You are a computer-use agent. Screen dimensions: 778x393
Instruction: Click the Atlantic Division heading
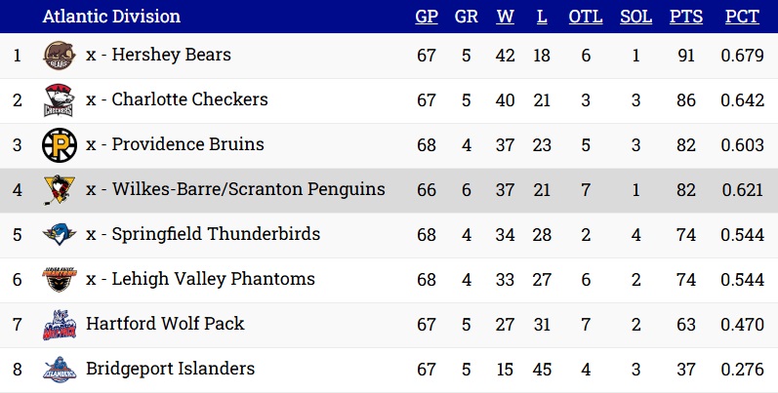tap(111, 17)
